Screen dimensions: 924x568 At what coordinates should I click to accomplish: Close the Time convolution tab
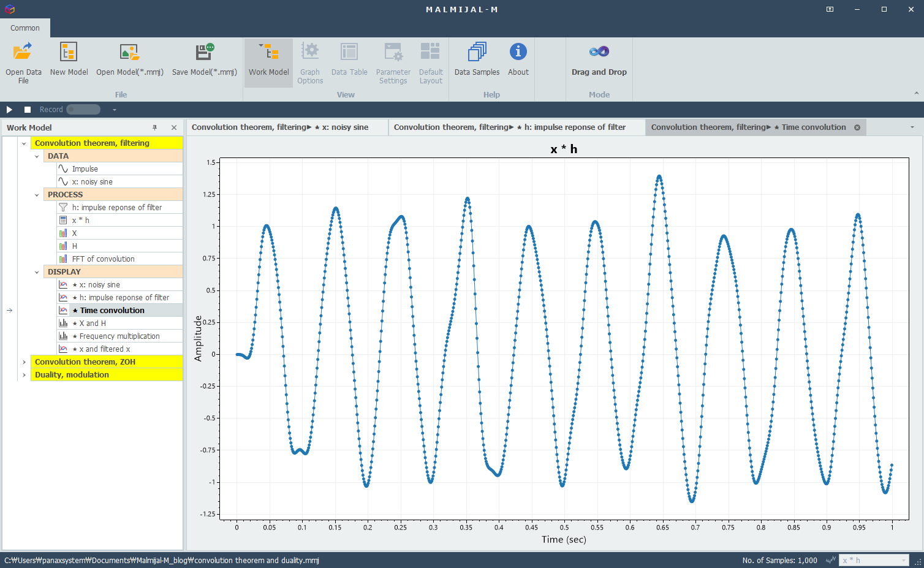tap(857, 127)
